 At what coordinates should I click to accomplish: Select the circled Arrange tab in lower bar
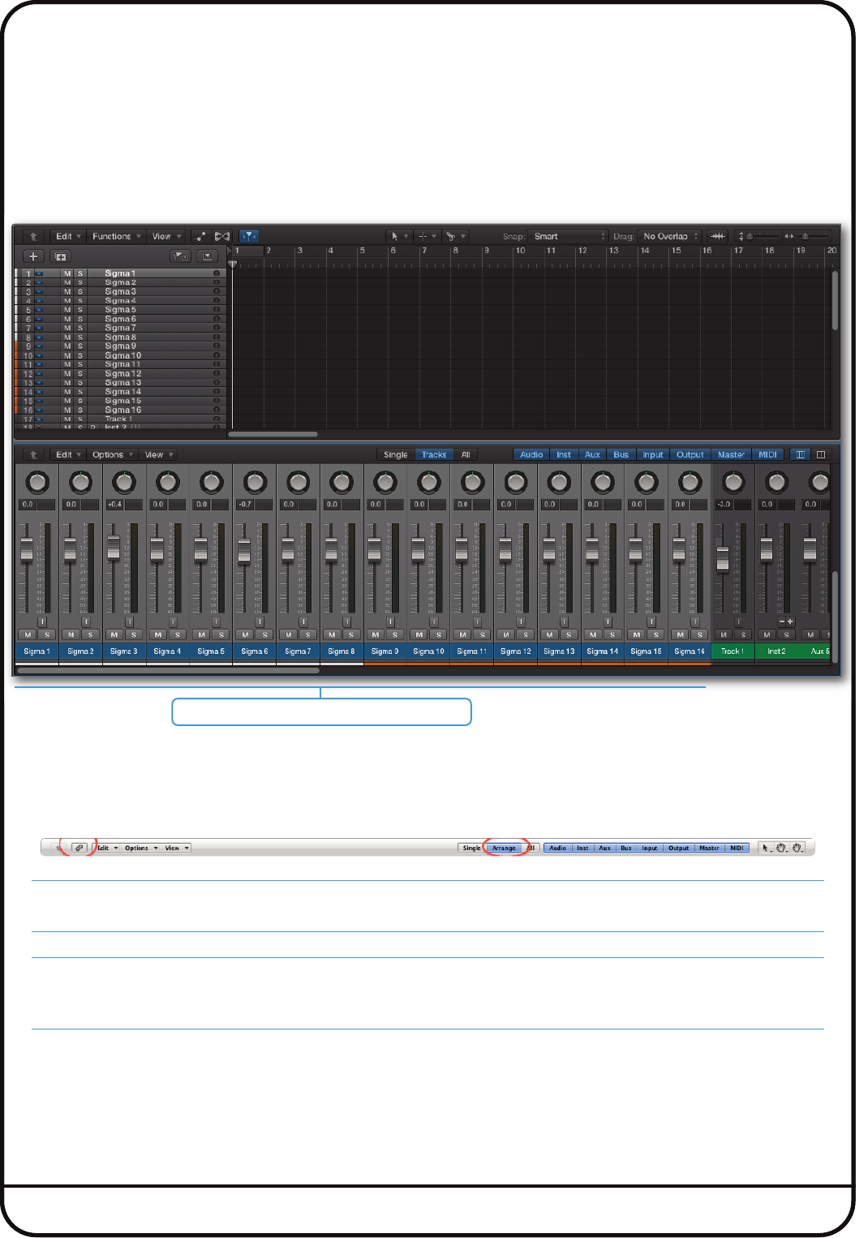coord(504,848)
